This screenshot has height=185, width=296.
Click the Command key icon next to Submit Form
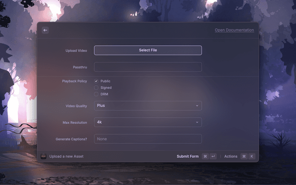click(x=205, y=156)
